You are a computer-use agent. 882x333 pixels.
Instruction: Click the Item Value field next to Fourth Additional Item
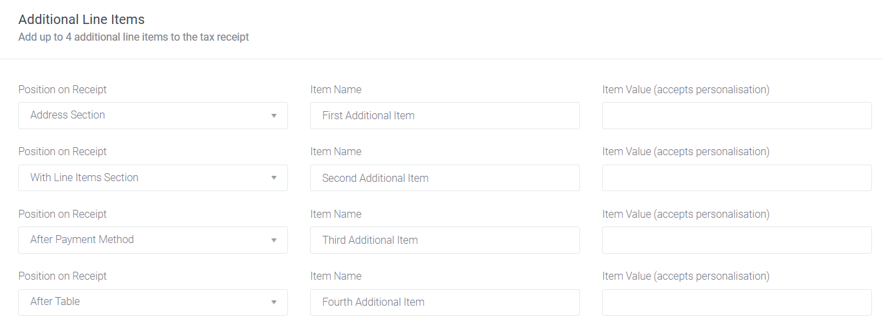tap(737, 302)
